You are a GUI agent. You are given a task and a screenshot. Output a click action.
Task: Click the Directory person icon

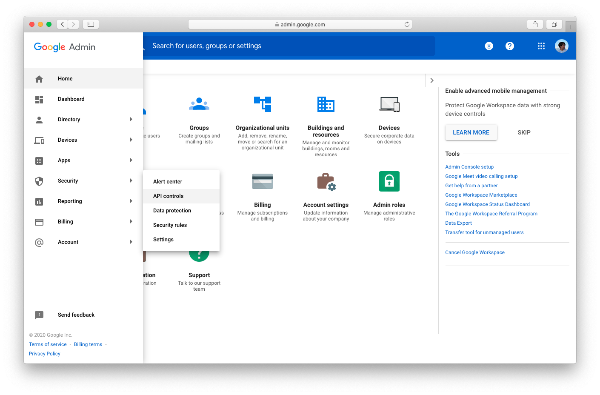(39, 120)
